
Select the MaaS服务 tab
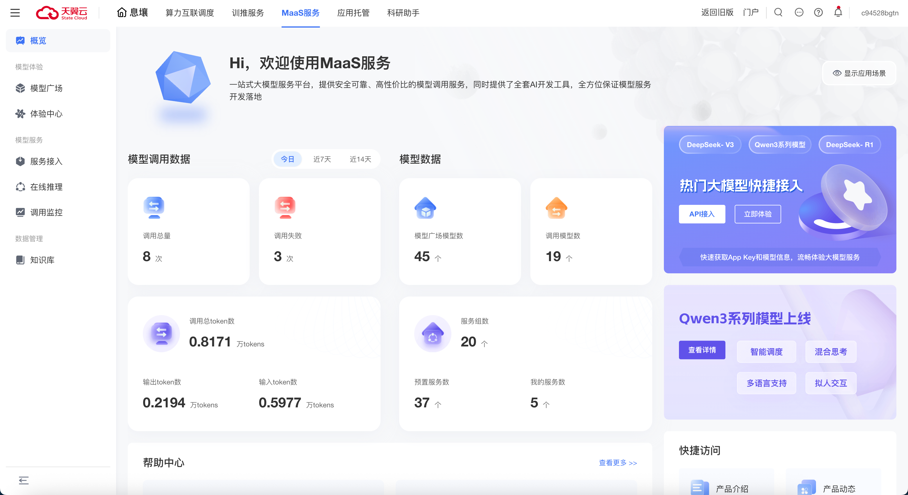pyautogui.click(x=300, y=13)
